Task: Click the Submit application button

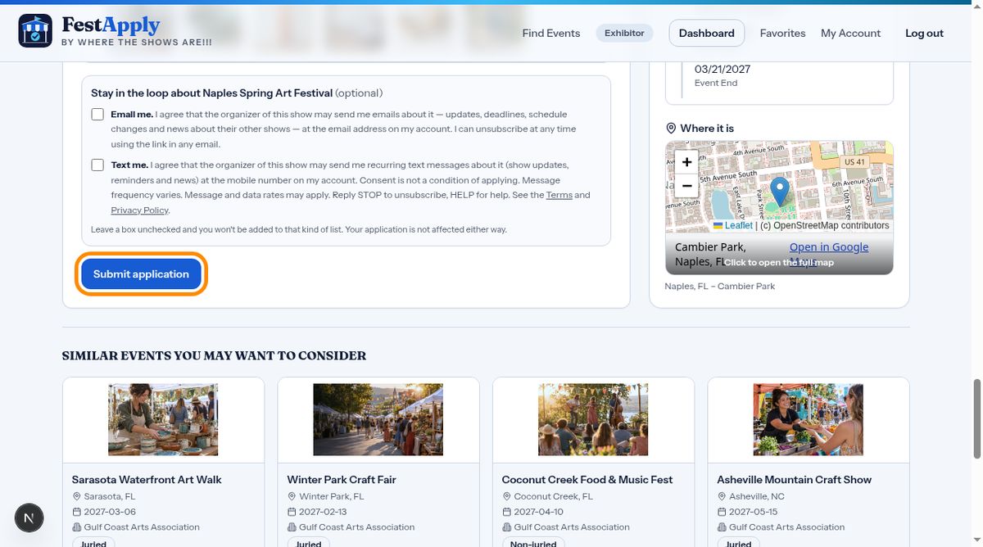Action: point(142,274)
